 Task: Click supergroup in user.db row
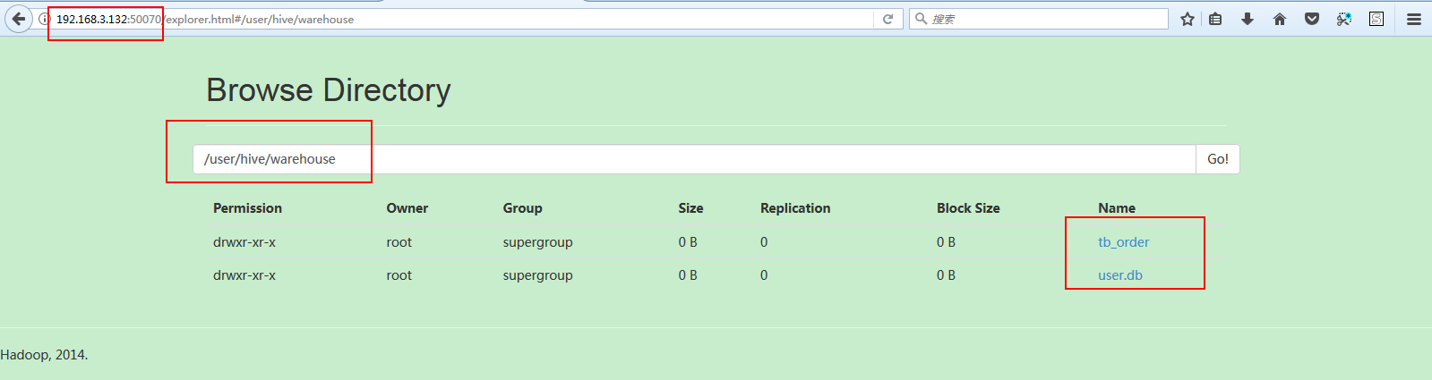(537, 275)
